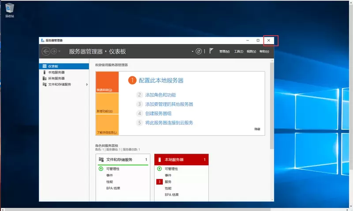The width and height of the screenshot is (353, 211).
Task: Open the 工具(T) menu
Action: [x=239, y=52]
